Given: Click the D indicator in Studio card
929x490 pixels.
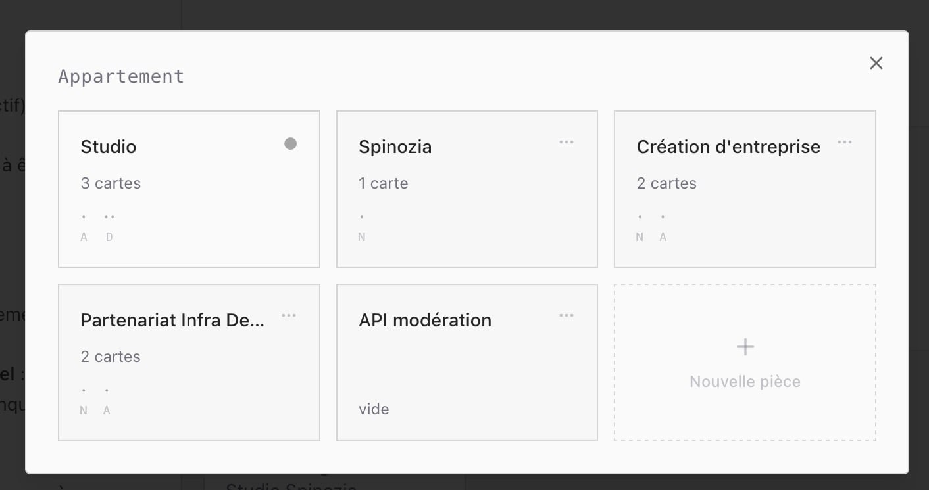Looking at the screenshot, I should pos(109,237).
